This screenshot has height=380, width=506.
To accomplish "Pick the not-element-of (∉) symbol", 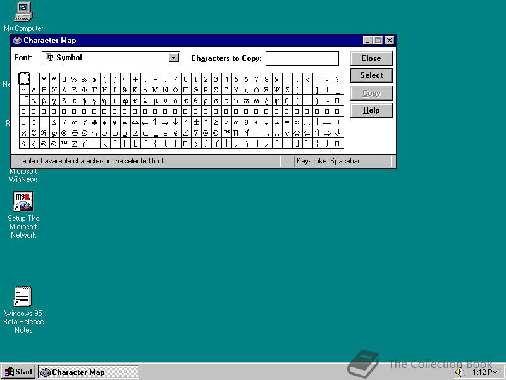I will pyautogui.click(x=175, y=133).
